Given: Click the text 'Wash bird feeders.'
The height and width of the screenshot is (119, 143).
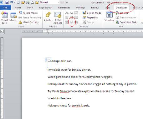Looking at the screenshot, I should point(60,98).
